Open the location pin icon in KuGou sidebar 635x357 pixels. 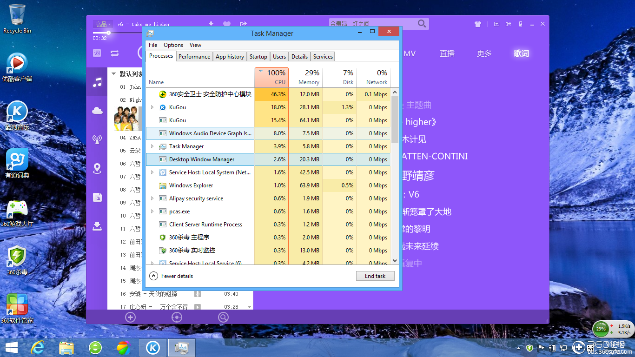(97, 168)
